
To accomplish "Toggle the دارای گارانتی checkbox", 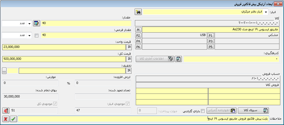I will (203, 111).
